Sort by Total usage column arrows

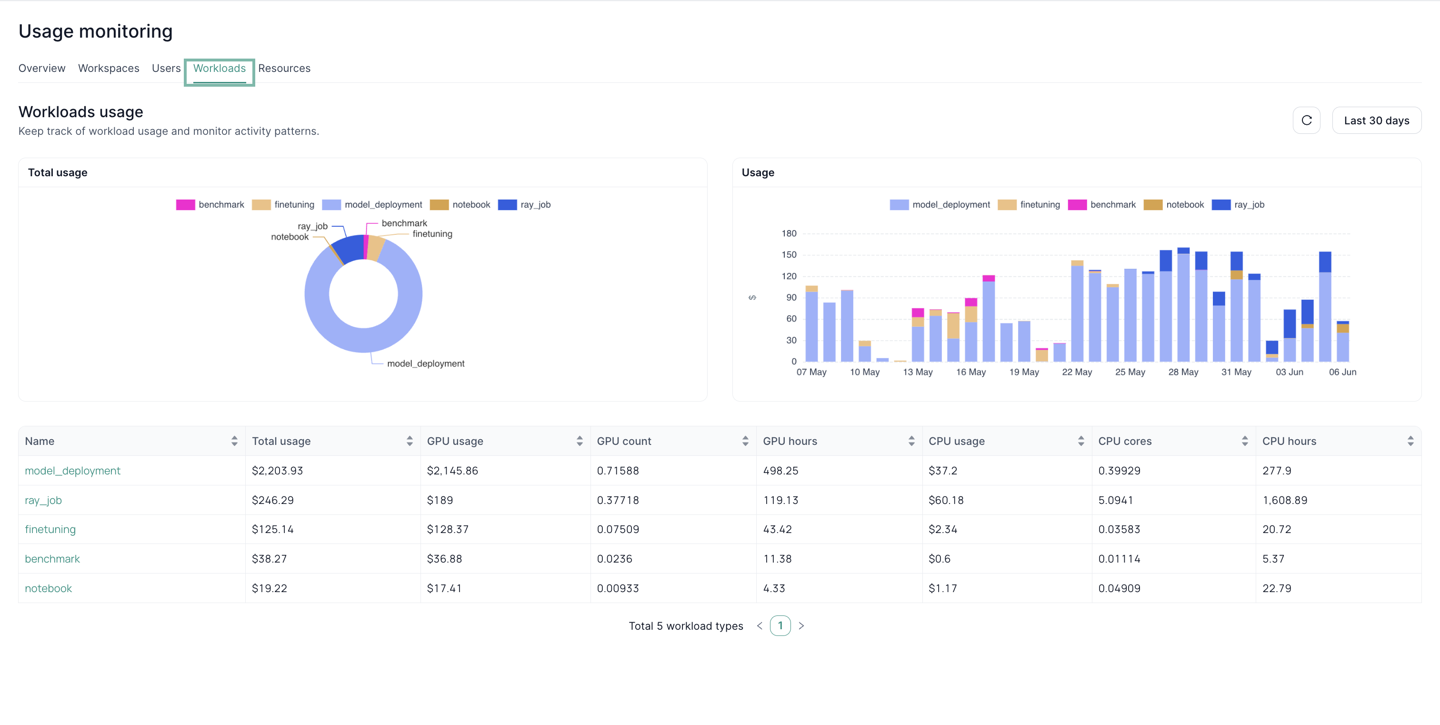[x=409, y=441]
